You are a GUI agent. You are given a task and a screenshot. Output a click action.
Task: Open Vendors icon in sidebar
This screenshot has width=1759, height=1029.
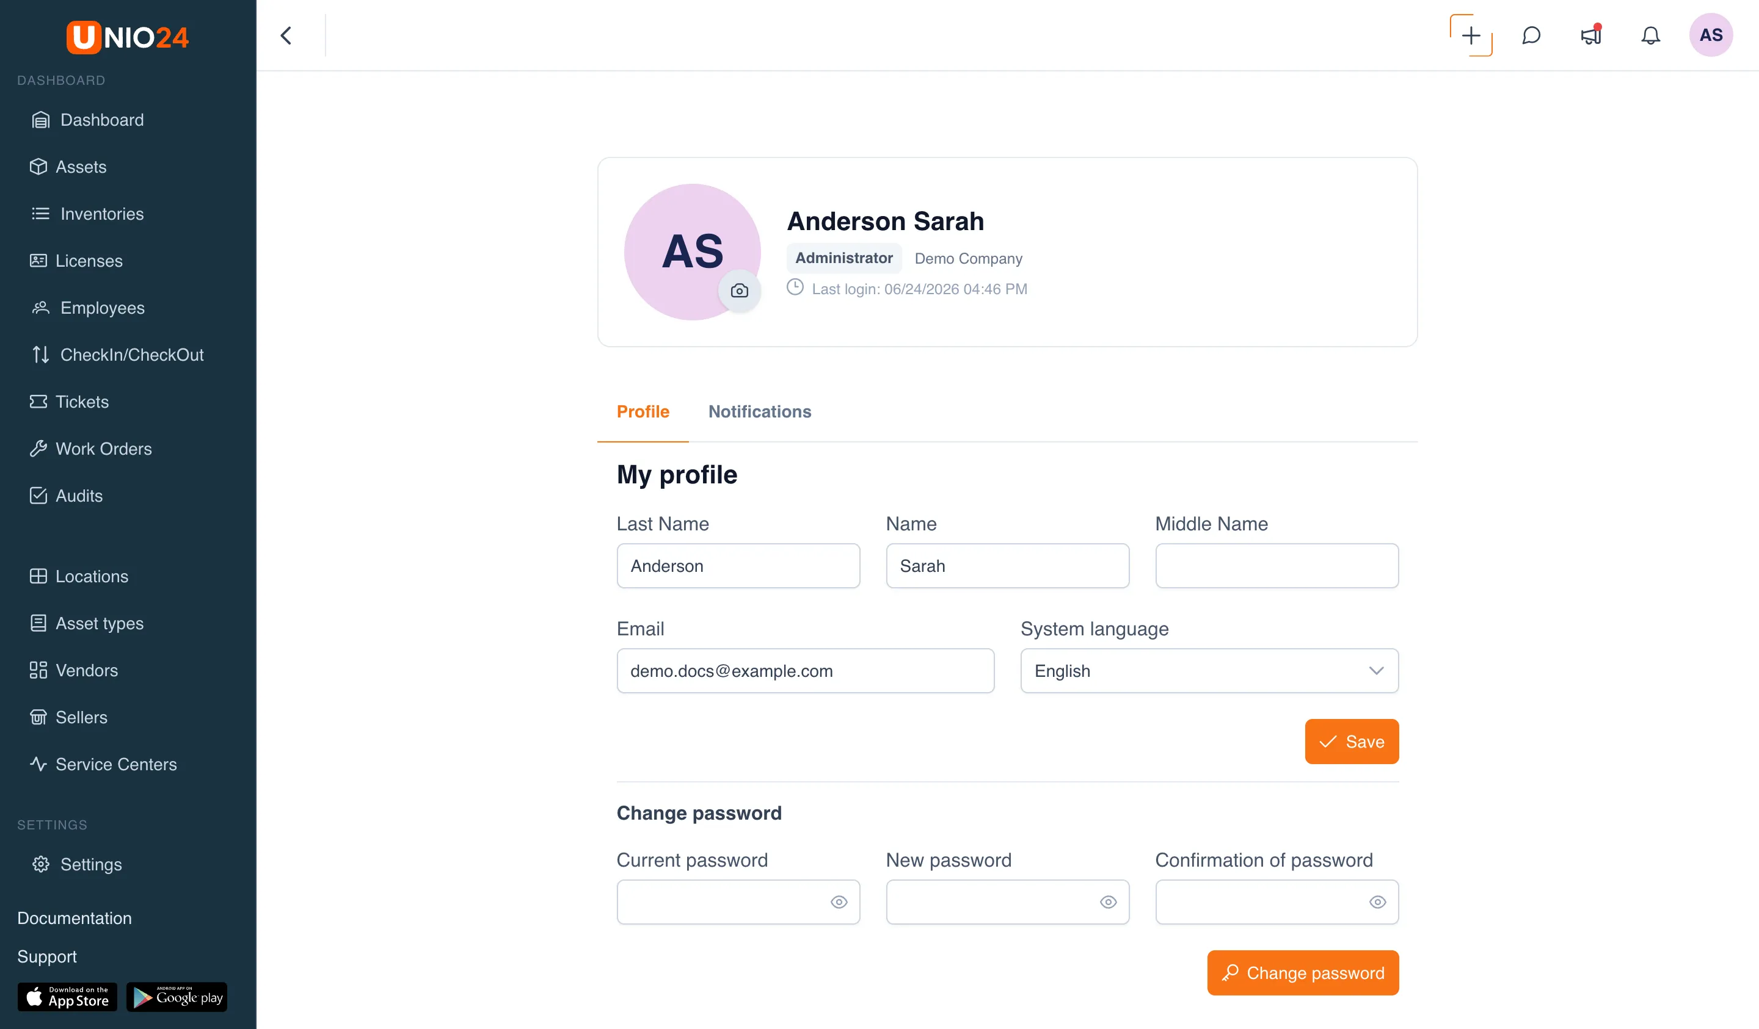38,670
